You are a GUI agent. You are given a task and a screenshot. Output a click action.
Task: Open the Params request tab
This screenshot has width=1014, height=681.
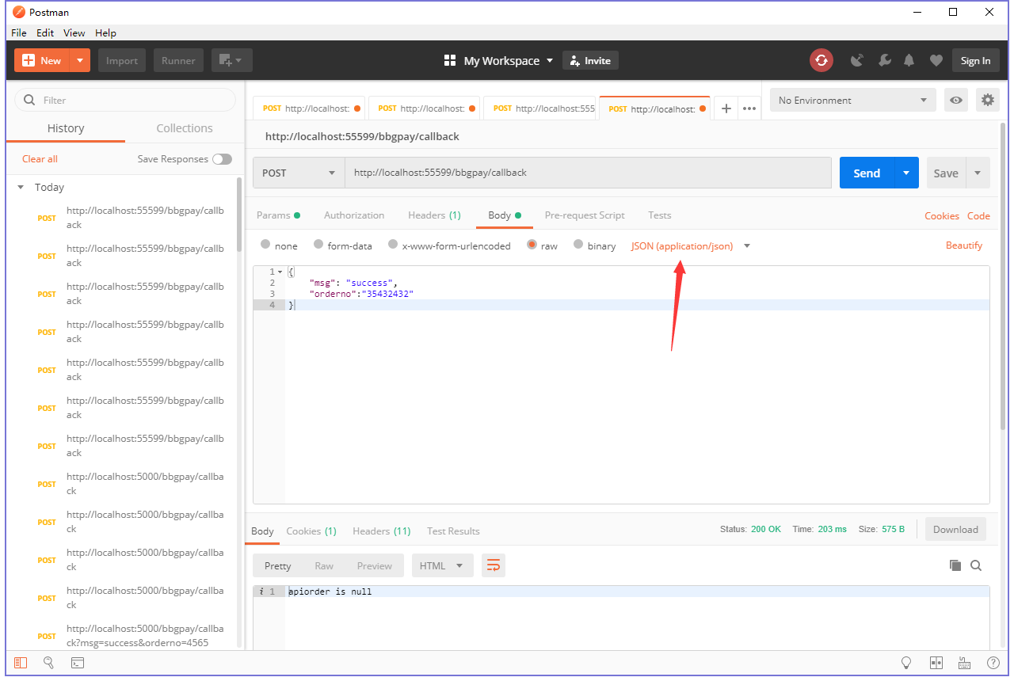pyautogui.click(x=278, y=215)
